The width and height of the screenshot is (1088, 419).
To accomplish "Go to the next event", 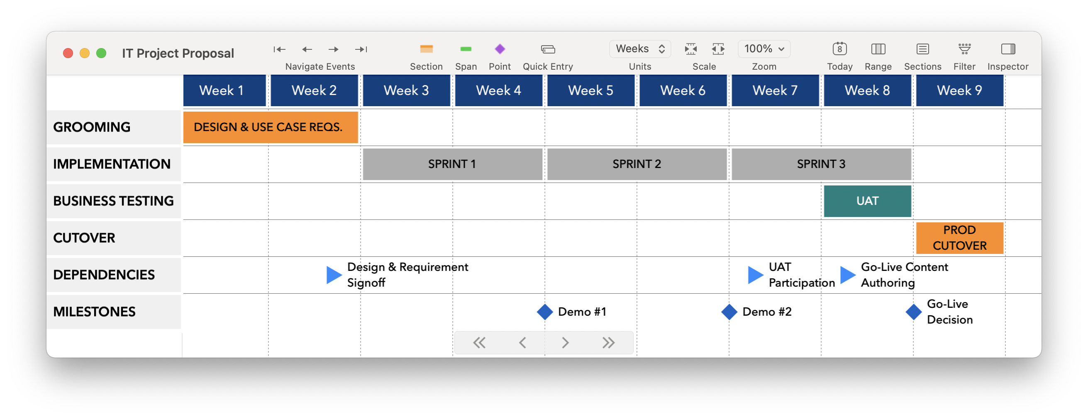I will coord(333,49).
